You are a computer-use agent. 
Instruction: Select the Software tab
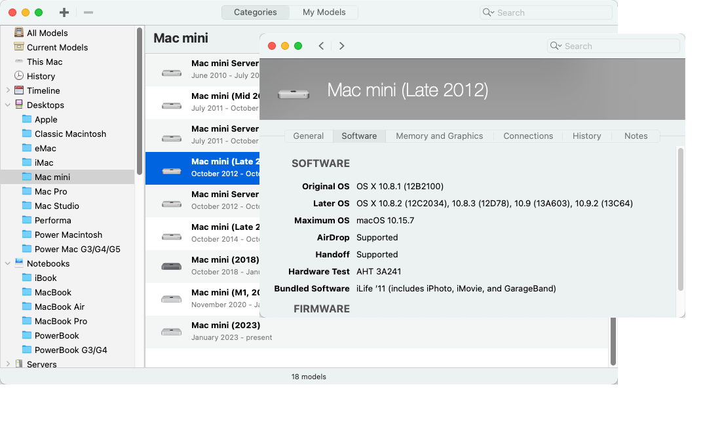pyautogui.click(x=359, y=136)
